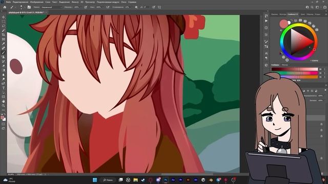The width and height of the screenshot is (328, 184).
Task: Select the Move tool
Action: [x=4, y=17]
